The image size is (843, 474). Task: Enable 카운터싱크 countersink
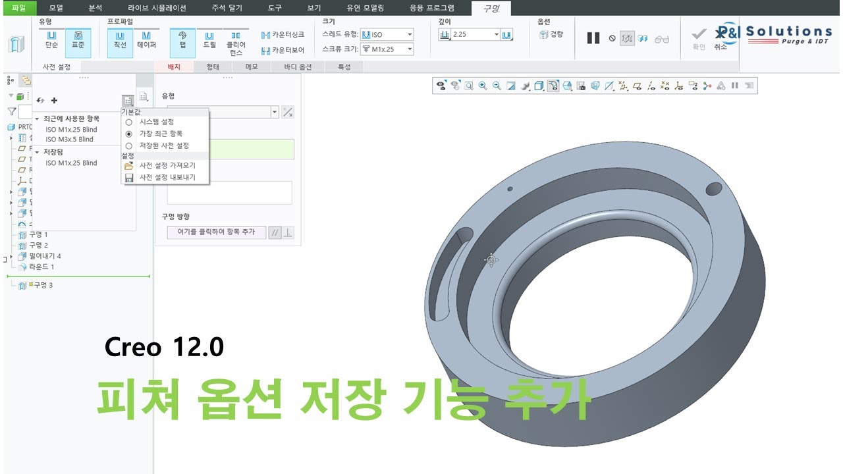(283, 34)
